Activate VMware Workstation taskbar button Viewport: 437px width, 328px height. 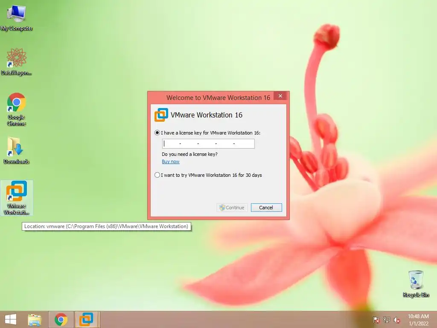[86, 319]
